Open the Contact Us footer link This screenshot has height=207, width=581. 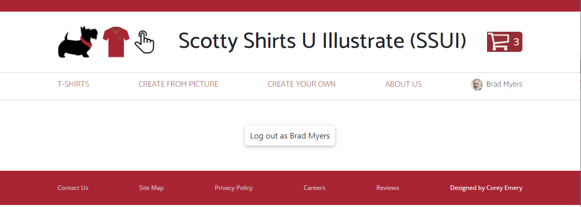point(73,188)
